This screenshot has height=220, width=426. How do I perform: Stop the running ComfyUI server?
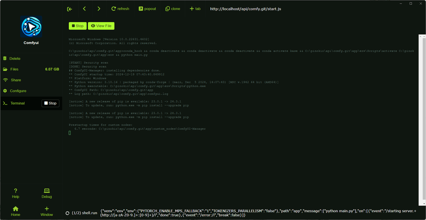tap(77, 26)
